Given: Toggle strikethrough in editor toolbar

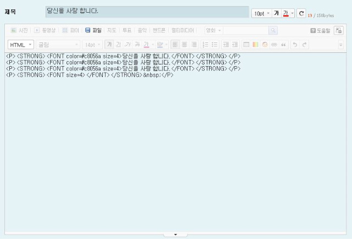Looking at the screenshot, I should 137,45.
